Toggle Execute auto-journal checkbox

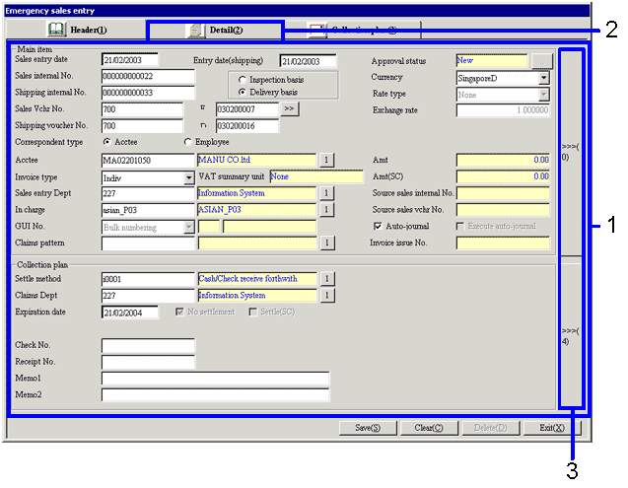(x=459, y=227)
